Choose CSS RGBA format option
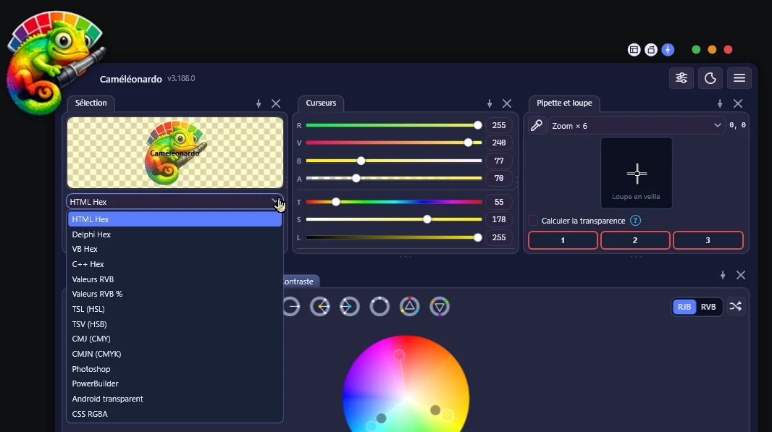The width and height of the screenshot is (772, 432). click(x=175, y=414)
